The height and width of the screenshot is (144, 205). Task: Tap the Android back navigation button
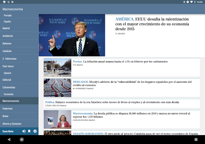pos(9,140)
